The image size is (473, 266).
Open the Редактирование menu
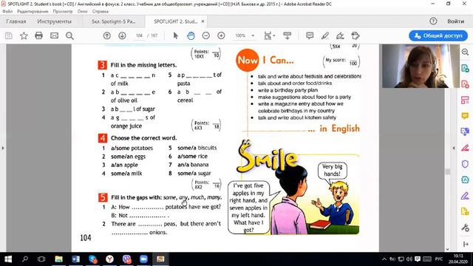coord(33,11)
